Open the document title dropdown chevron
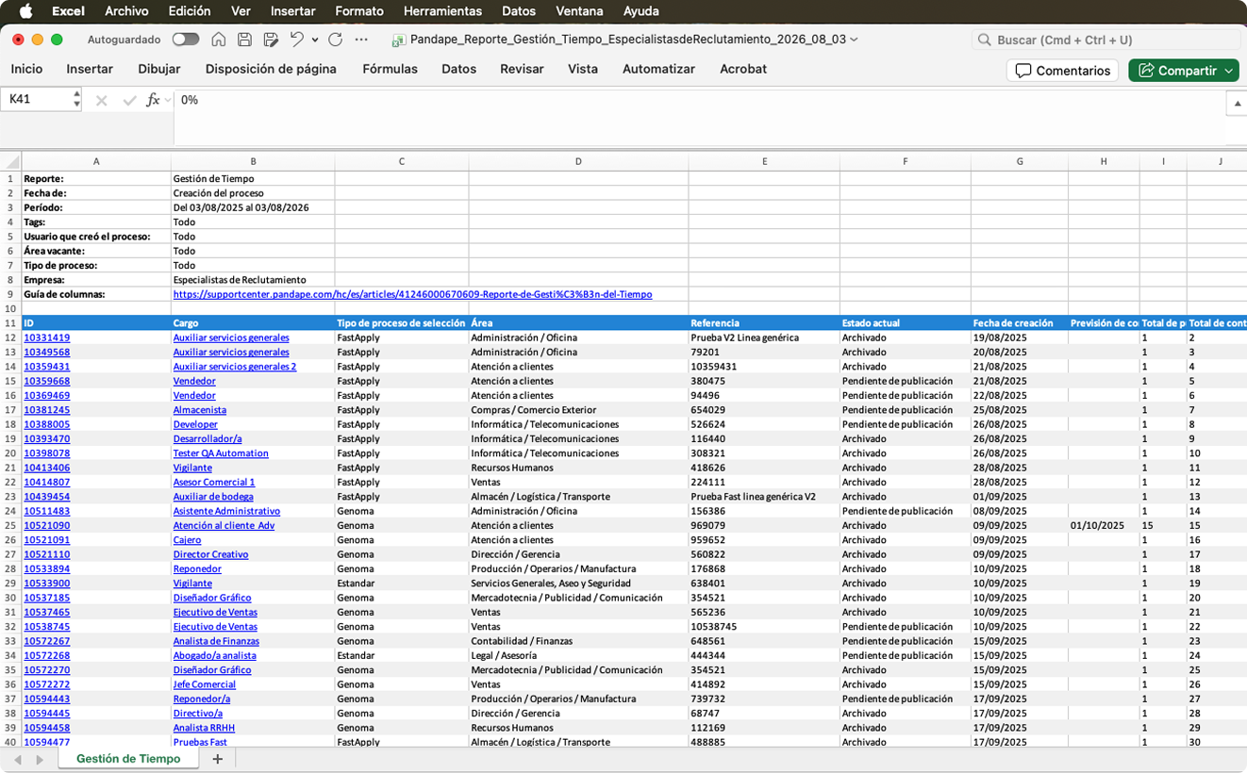The image size is (1247, 773). tap(854, 40)
